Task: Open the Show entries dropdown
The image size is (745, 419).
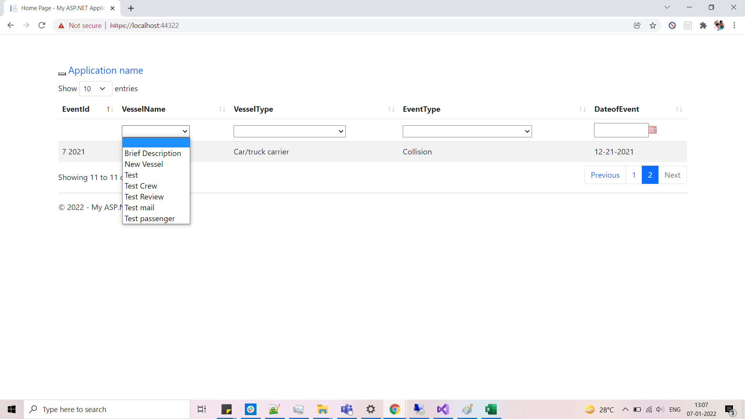Action: click(95, 88)
